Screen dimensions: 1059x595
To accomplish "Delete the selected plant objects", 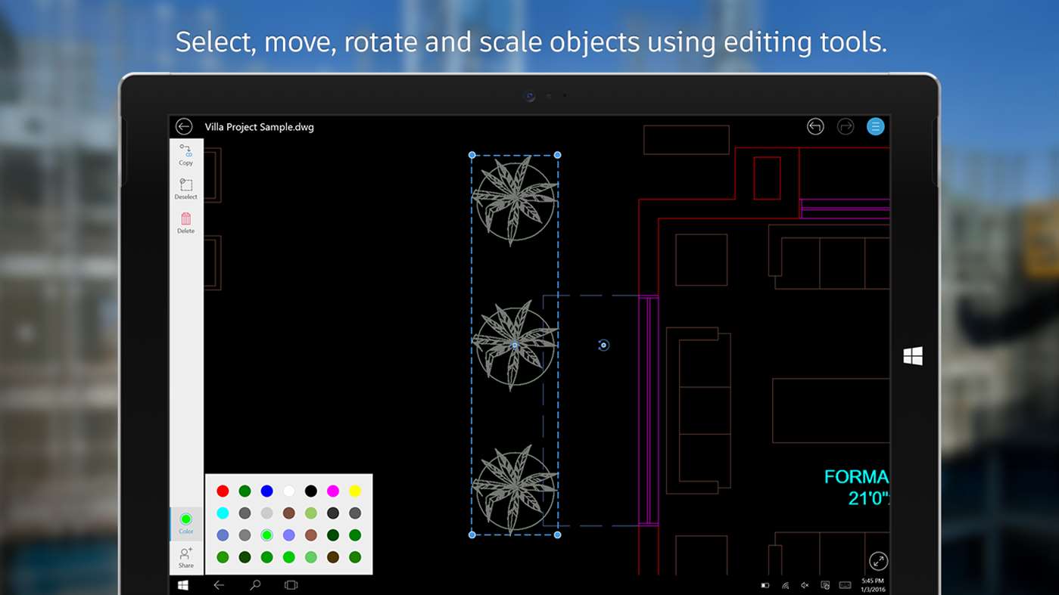I will 185,222.
